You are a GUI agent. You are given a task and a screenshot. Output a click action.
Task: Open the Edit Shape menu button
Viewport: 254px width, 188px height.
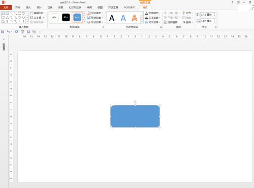point(38,13)
